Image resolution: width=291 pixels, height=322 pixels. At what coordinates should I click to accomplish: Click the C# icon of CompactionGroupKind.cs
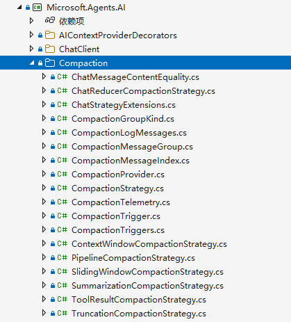(x=63, y=118)
